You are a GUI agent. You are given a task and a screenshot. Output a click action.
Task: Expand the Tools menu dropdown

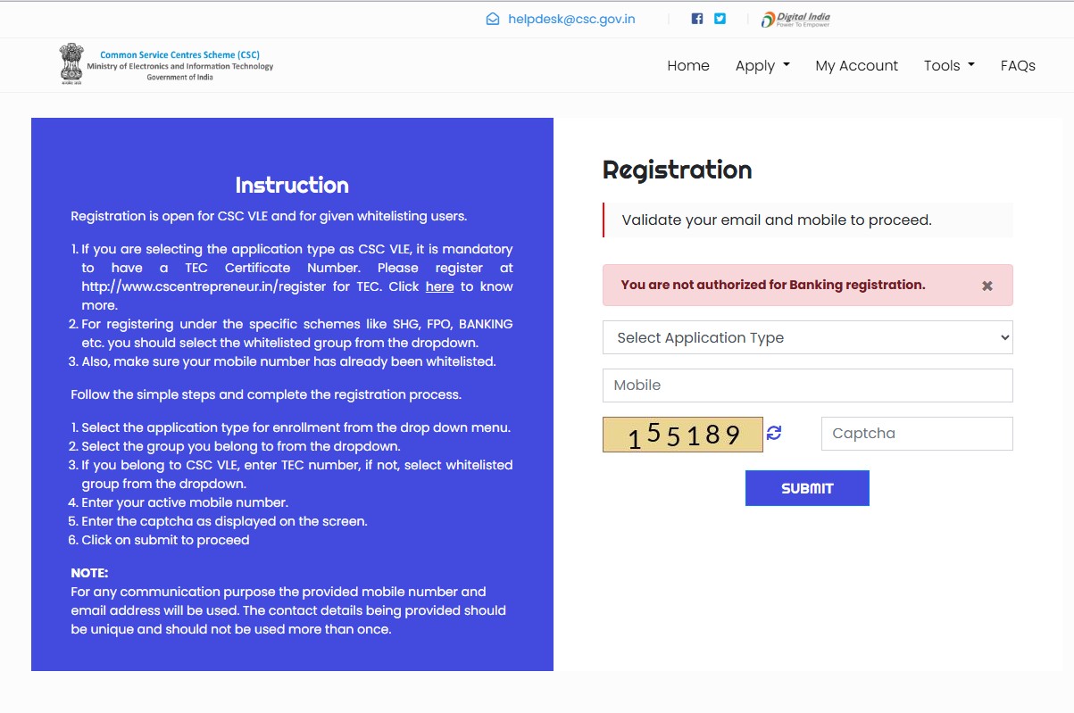[x=949, y=65]
